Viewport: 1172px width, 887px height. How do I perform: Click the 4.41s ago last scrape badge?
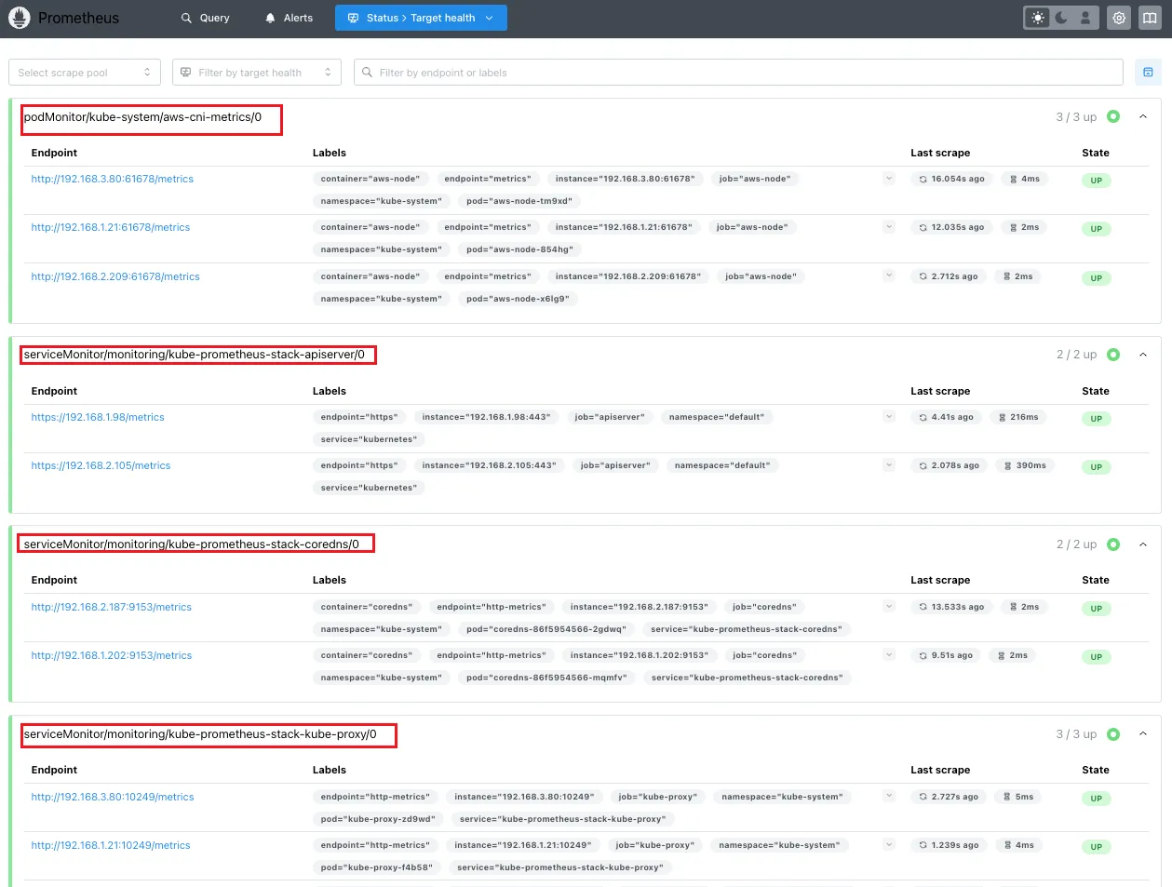click(x=946, y=417)
